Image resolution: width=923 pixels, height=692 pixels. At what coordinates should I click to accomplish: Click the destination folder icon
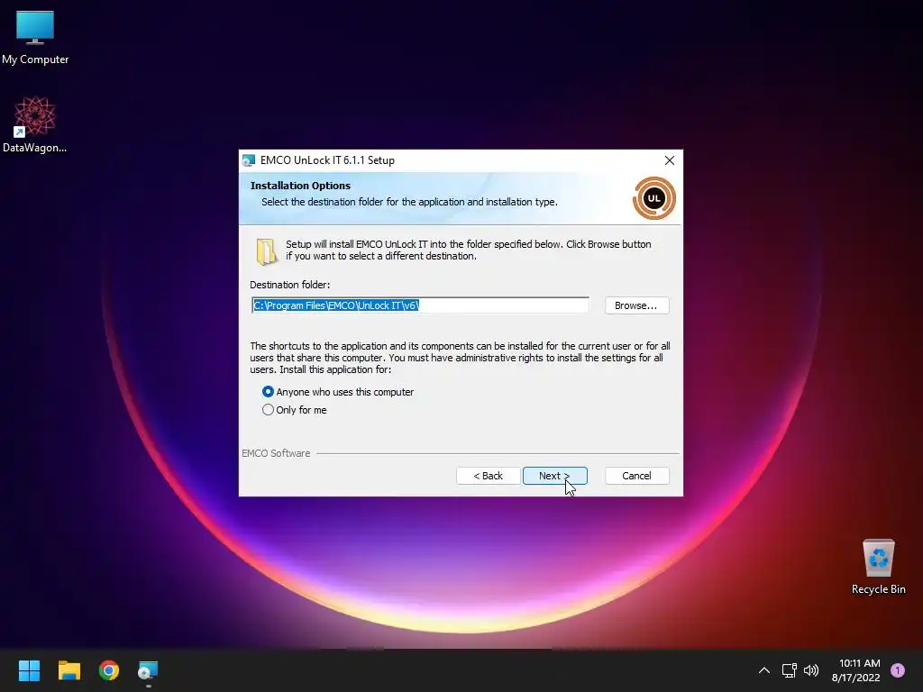click(x=266, y=251)
